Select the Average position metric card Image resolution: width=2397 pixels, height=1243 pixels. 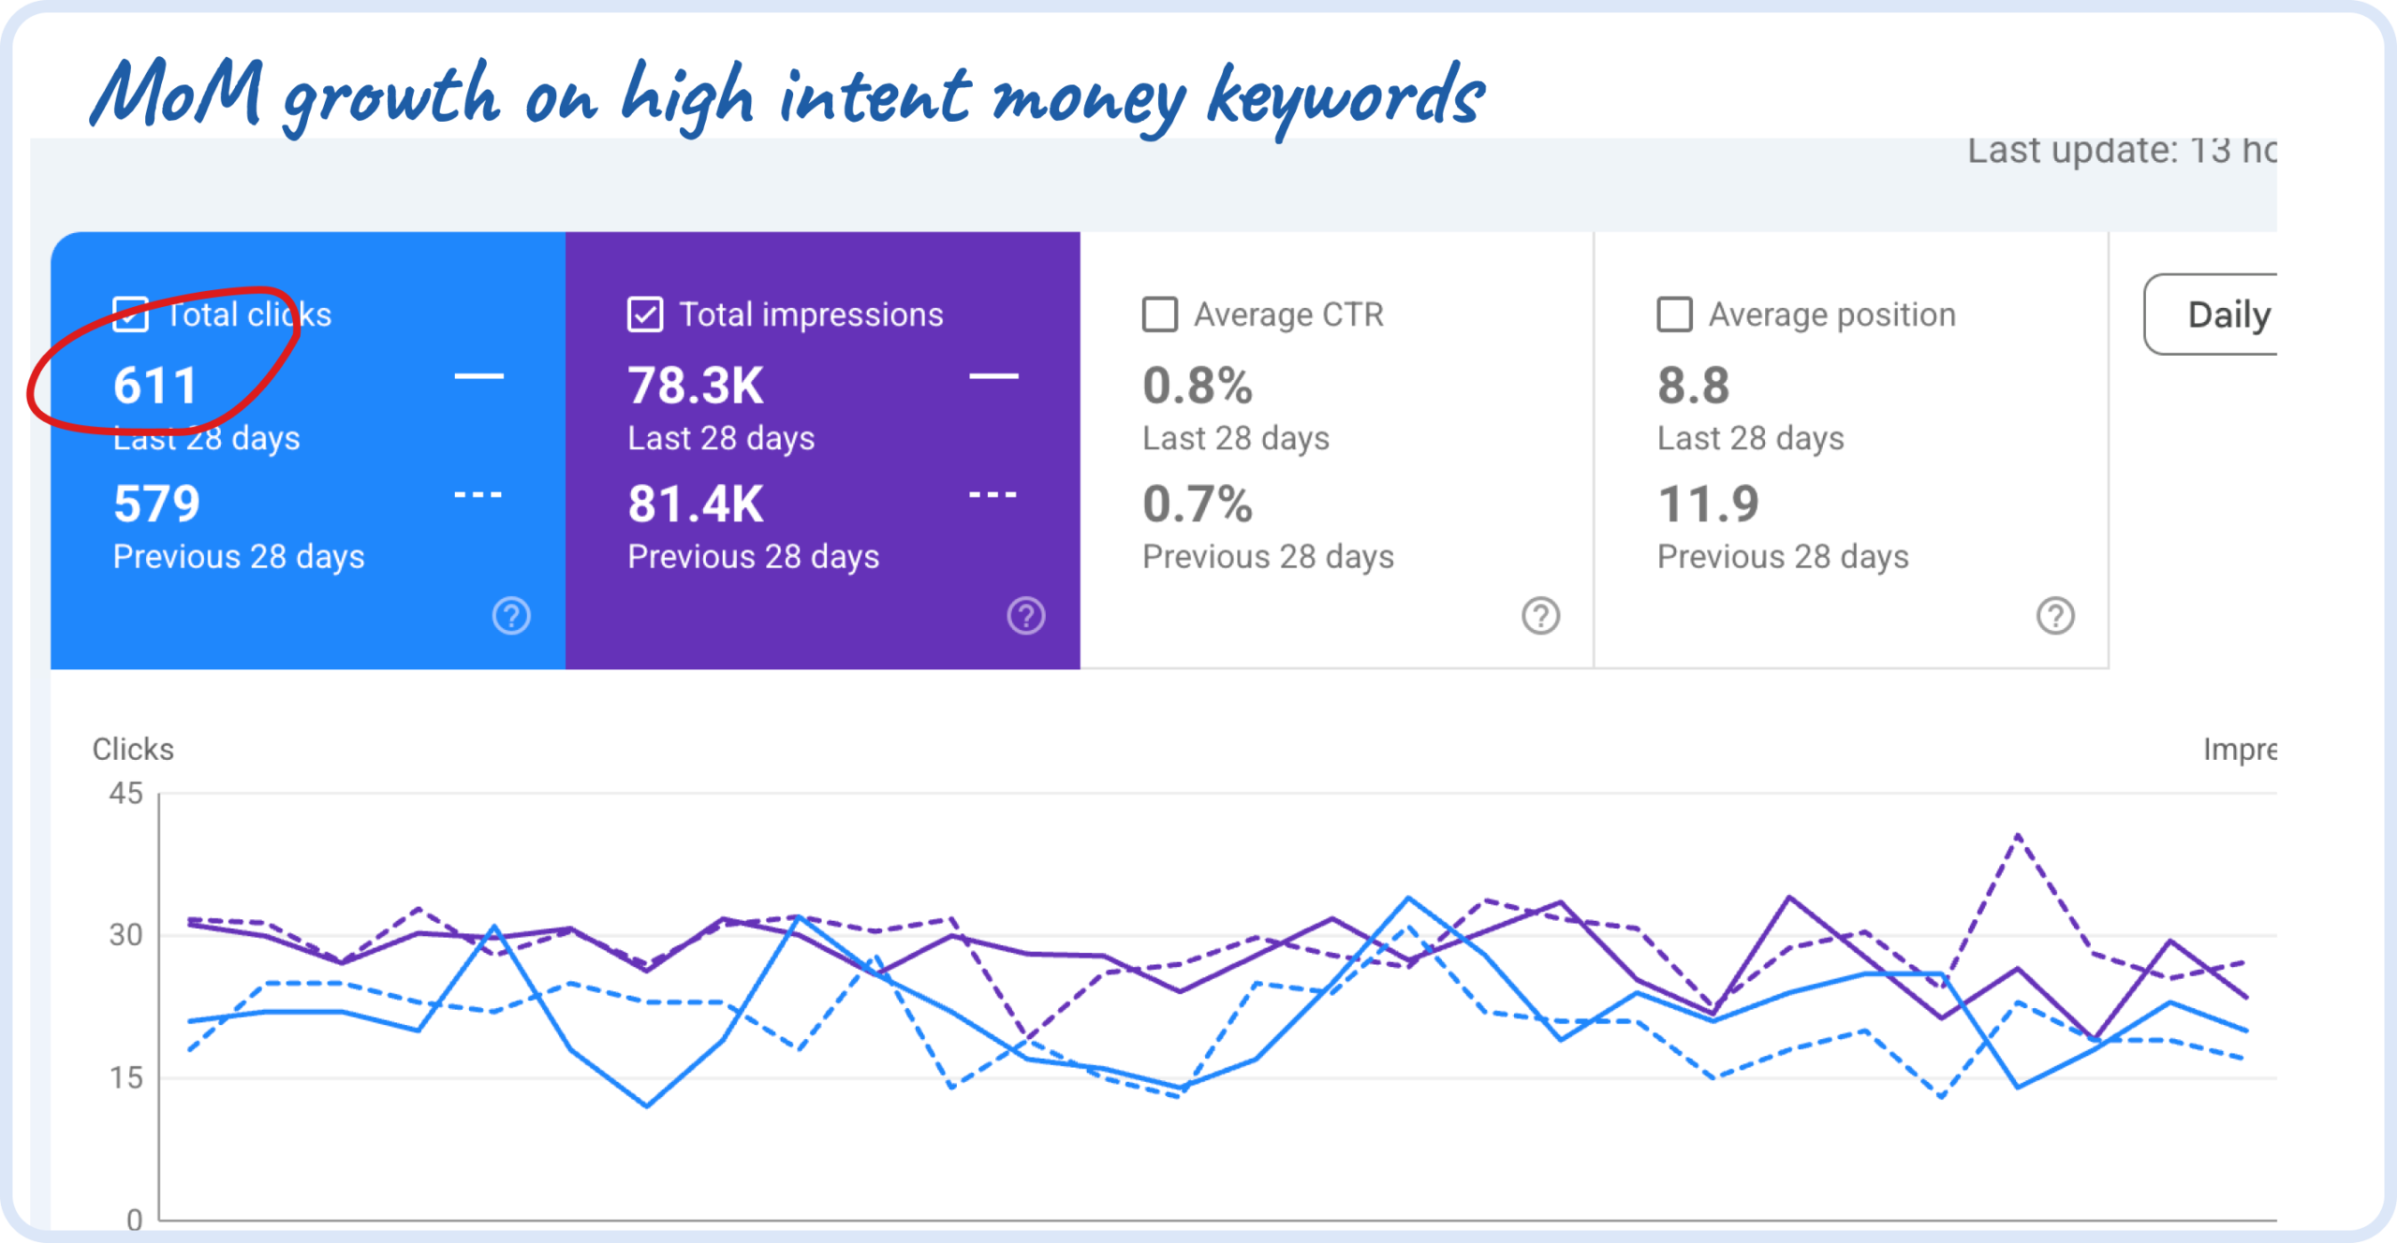point(1851,450)
